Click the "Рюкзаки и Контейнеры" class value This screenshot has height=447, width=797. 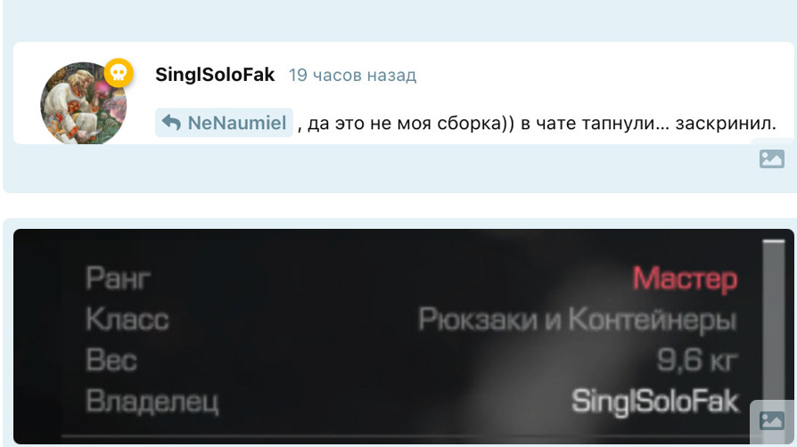click(x=578, y=320)
